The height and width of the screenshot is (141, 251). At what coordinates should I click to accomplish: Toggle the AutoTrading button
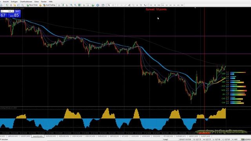[49, 5]
